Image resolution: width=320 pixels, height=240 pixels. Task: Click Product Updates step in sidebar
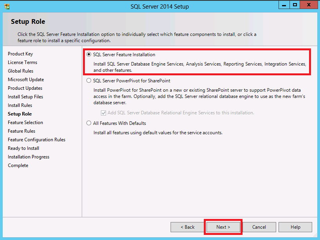[25, 88]
